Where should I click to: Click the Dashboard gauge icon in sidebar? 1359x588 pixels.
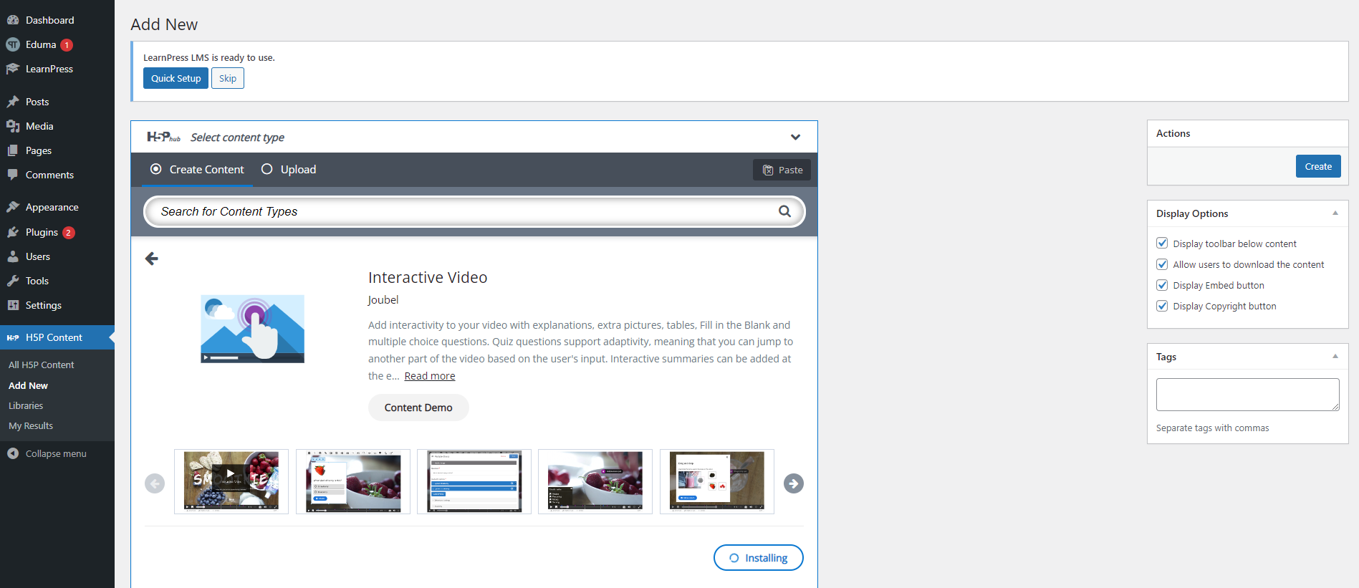click(13, 20)
